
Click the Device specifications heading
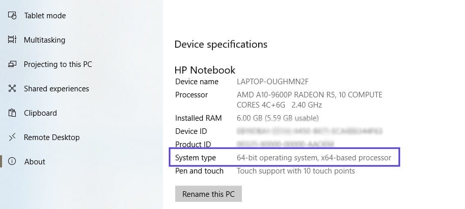221,44
